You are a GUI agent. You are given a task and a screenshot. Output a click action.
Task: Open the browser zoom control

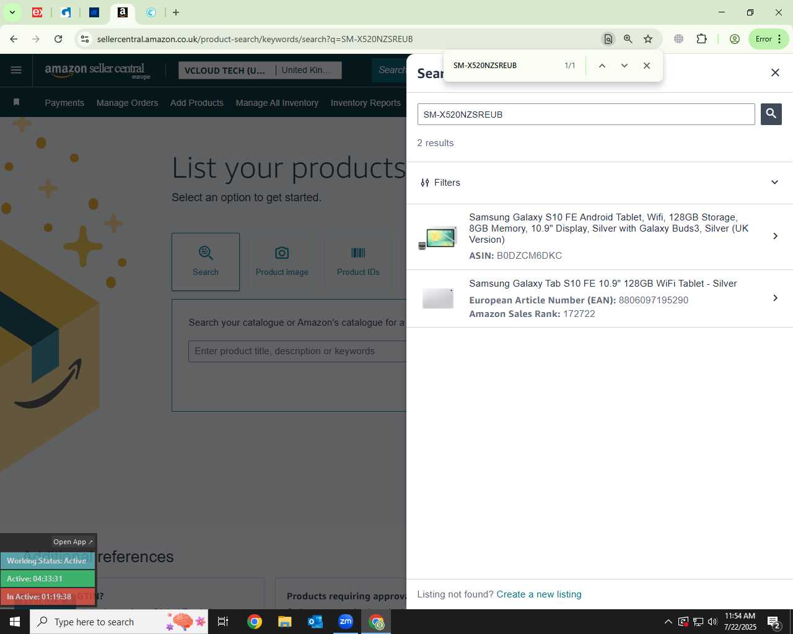tap(628, 39)
